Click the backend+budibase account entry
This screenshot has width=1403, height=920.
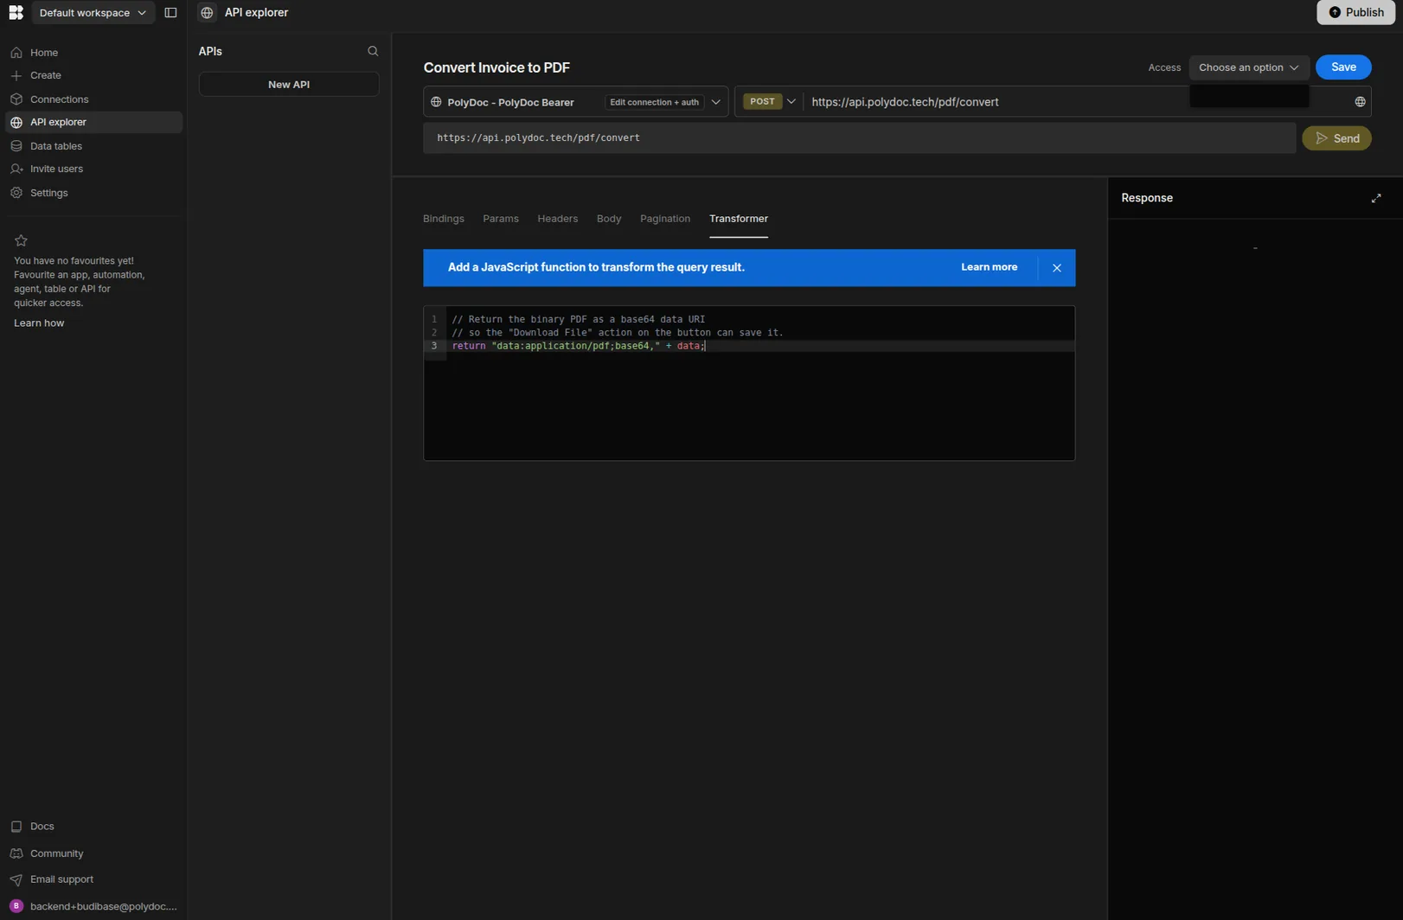coord(93,906)
